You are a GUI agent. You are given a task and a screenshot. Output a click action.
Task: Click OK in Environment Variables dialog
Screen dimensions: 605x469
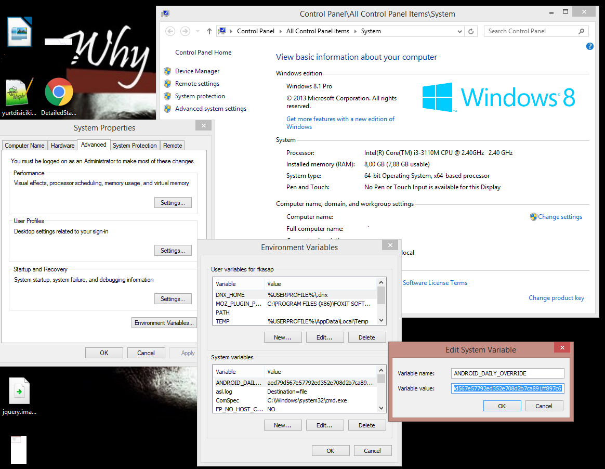tap(330, 450)
